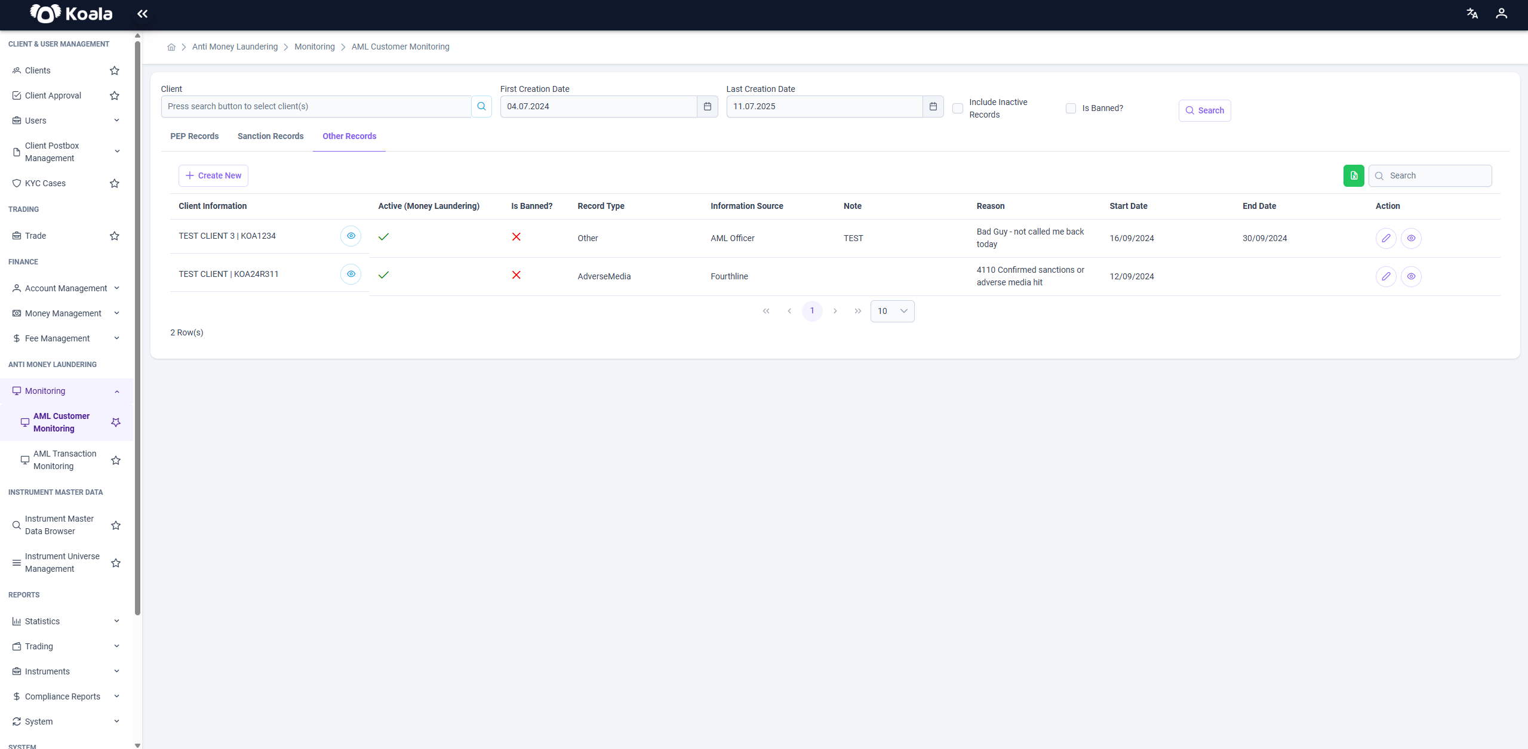The width and height of the screenshot is (1528, 749).
Task: Click the client search magnifier icon
Action: coord(481,106)
